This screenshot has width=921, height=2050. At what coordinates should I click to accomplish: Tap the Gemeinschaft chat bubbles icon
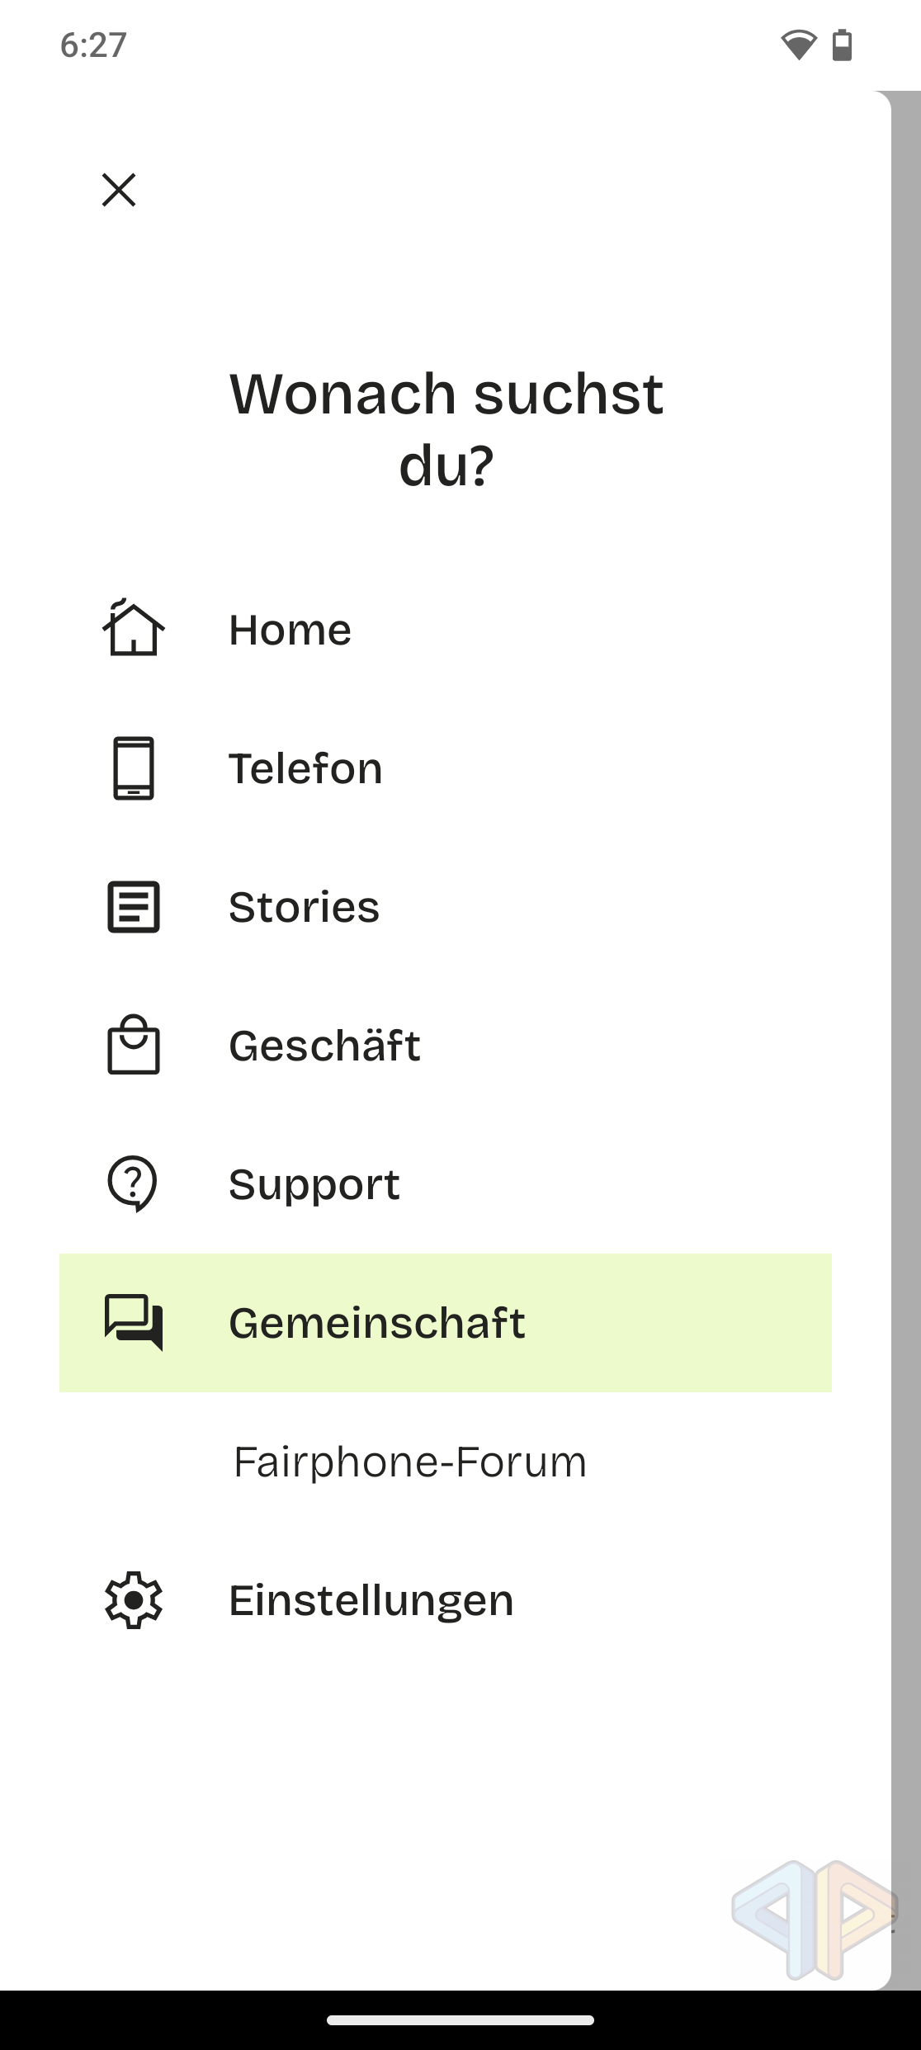134,1322
